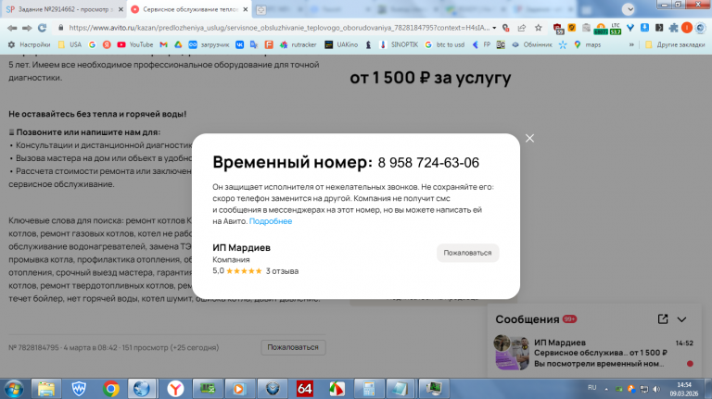712x399 pixels.
Task: Open the Windows Start menu
Action: tap(14, 389)
